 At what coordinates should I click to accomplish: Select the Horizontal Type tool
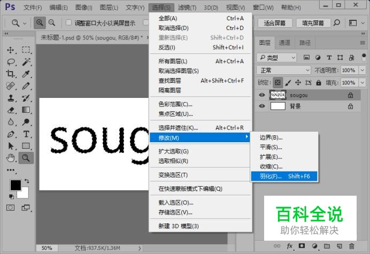26,134
